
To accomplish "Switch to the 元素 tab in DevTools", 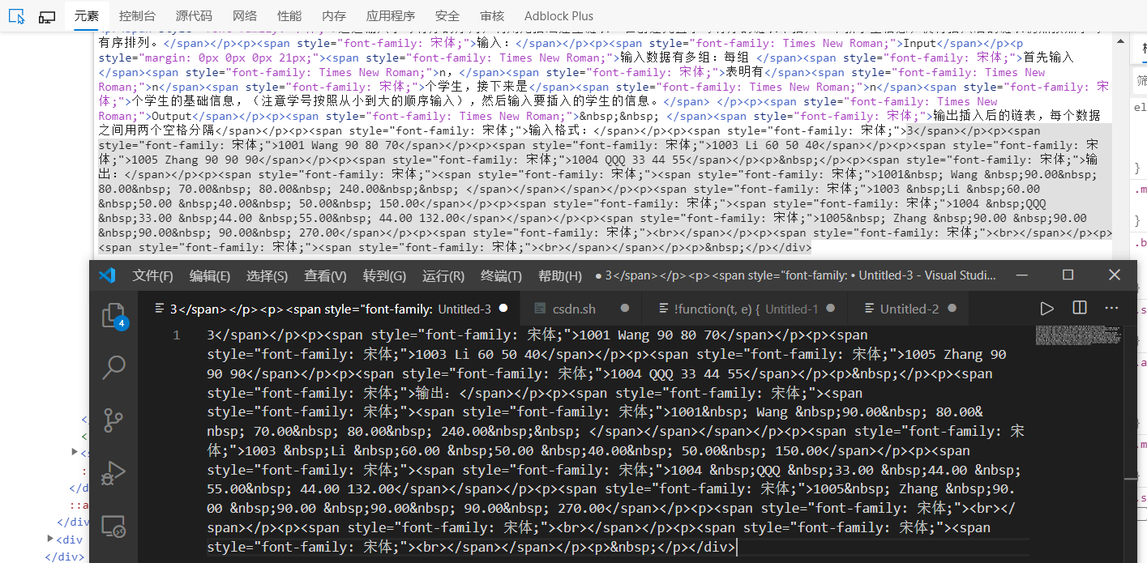I will click(86, 16).
